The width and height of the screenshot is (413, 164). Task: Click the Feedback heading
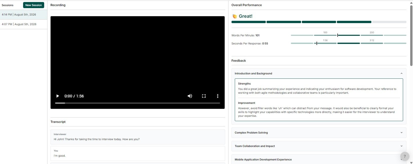[239, 61]
